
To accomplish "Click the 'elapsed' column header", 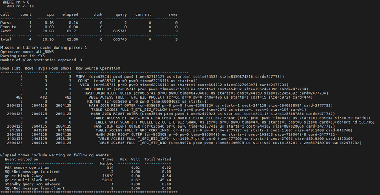I will pos(70,14).
